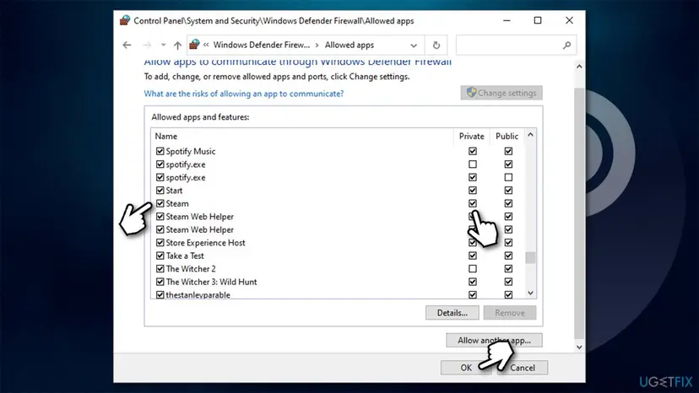
Task: Expand the hidden breadcrumb chevrons
Action: pos(206,45)
